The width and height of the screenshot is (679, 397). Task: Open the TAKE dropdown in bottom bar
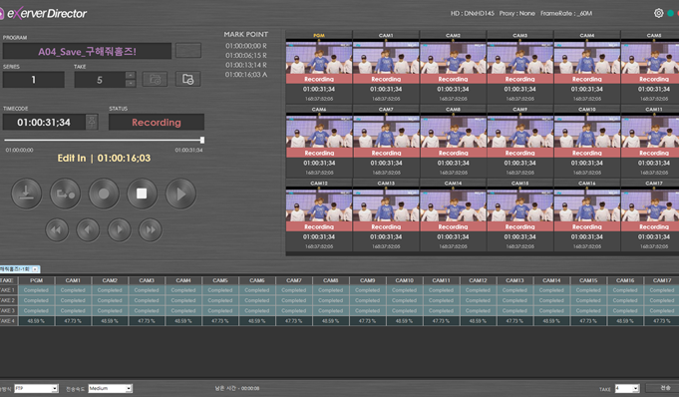(627, 389)
